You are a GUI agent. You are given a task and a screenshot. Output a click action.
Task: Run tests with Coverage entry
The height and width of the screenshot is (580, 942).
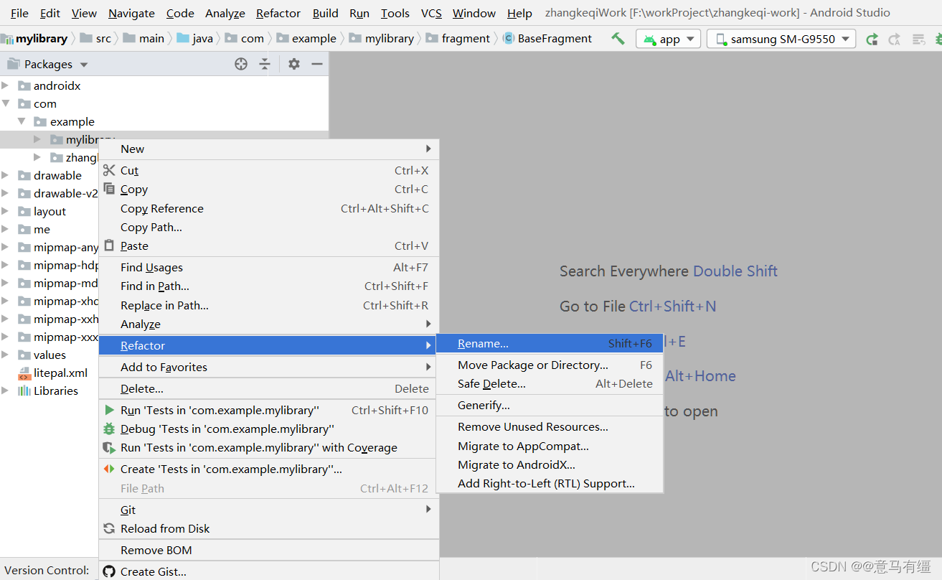click(268, 447)
